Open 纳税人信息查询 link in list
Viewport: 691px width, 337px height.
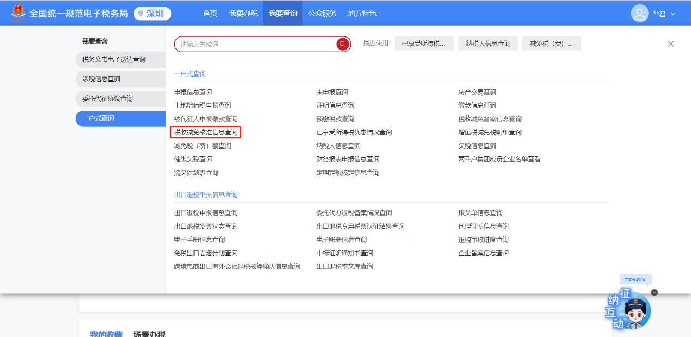pos(338,146)
